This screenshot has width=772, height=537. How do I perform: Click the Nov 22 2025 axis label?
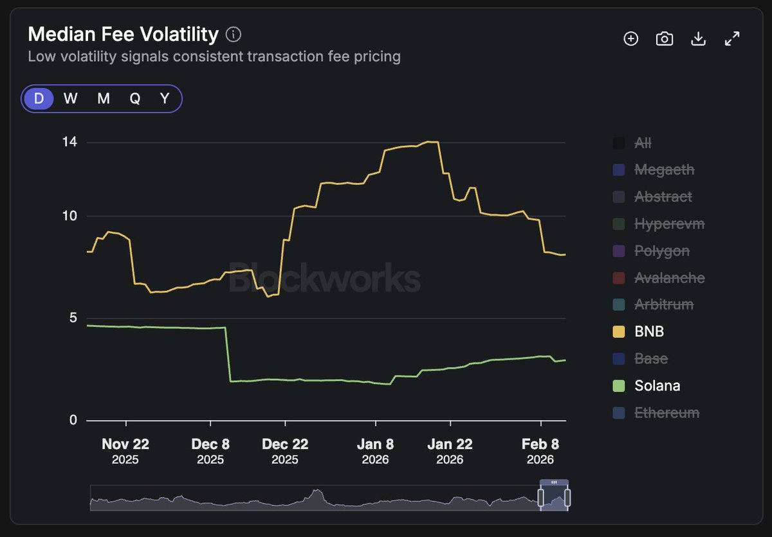pos(125,450)
